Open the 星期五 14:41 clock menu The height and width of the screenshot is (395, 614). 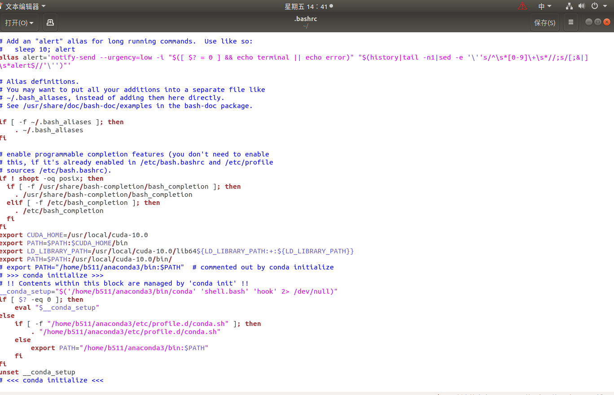click(308, 6)
